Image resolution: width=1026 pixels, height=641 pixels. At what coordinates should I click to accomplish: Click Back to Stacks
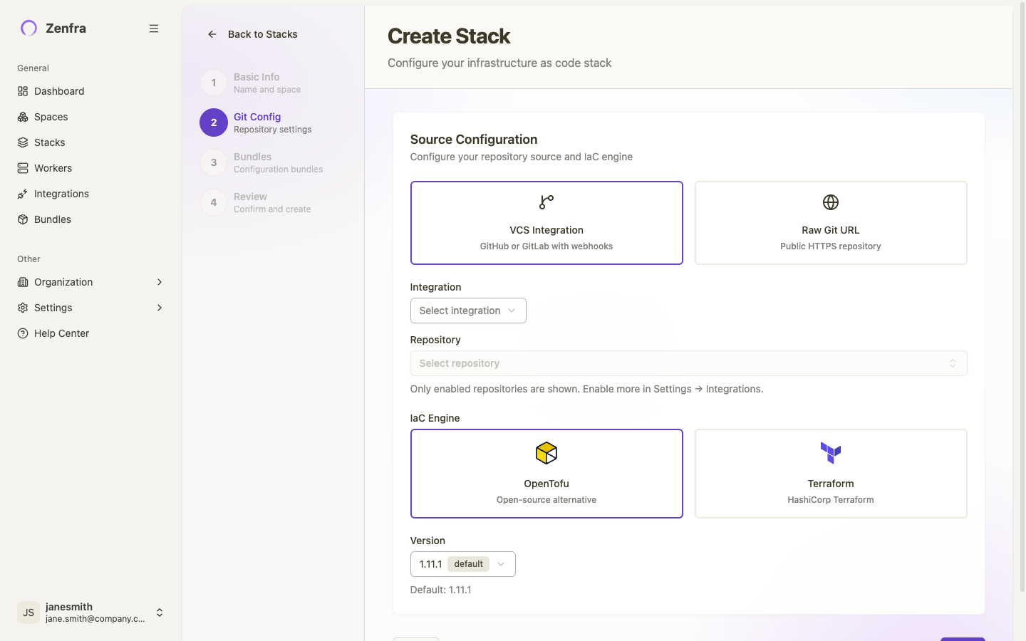[251, 34]
